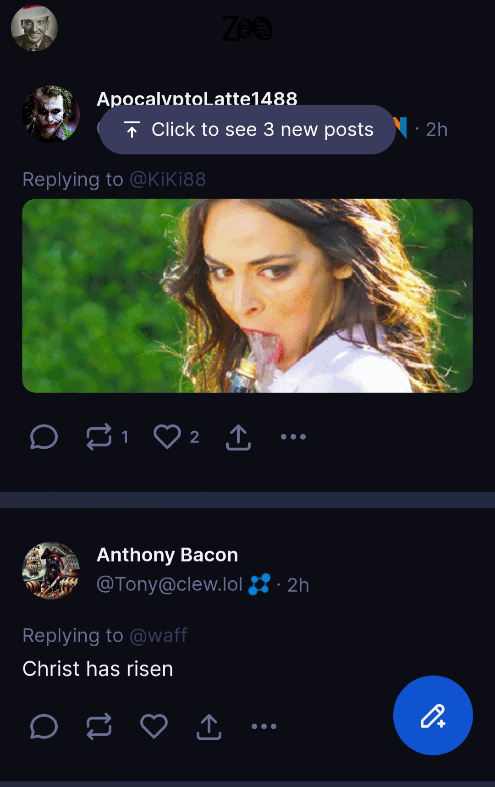Like the post that has 2 likes
The image size is (495, 787).
point(167,437)
